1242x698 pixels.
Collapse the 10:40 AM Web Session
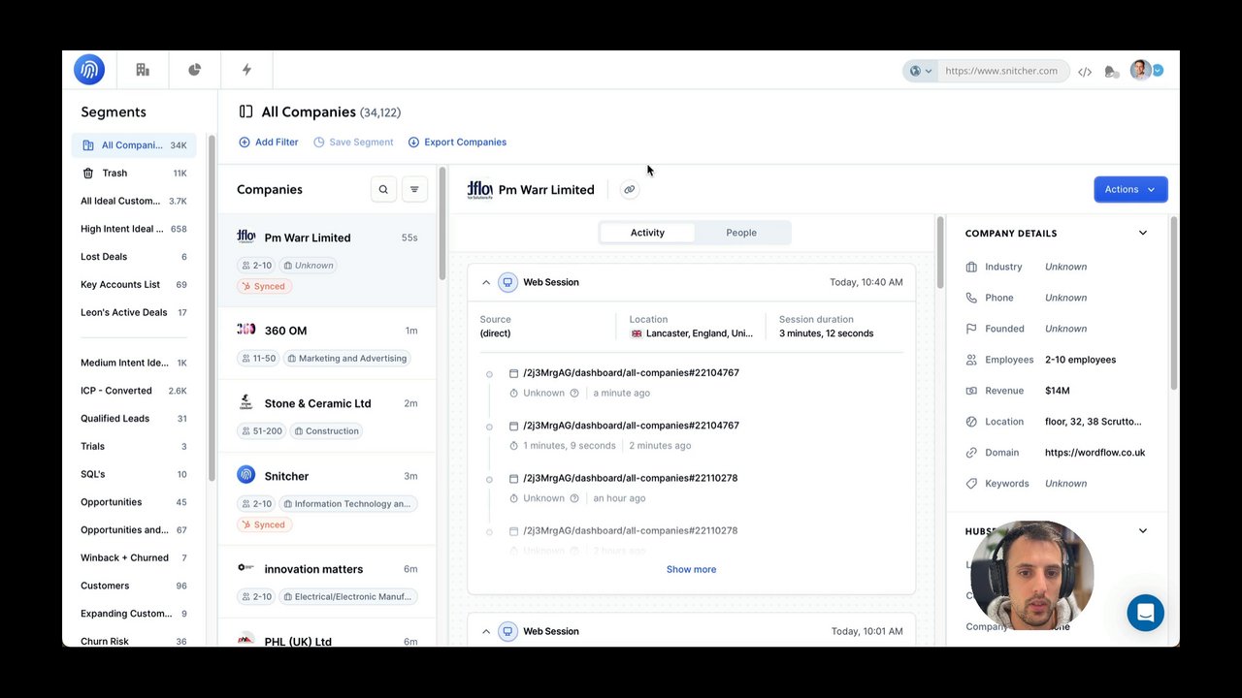(486, 282)
